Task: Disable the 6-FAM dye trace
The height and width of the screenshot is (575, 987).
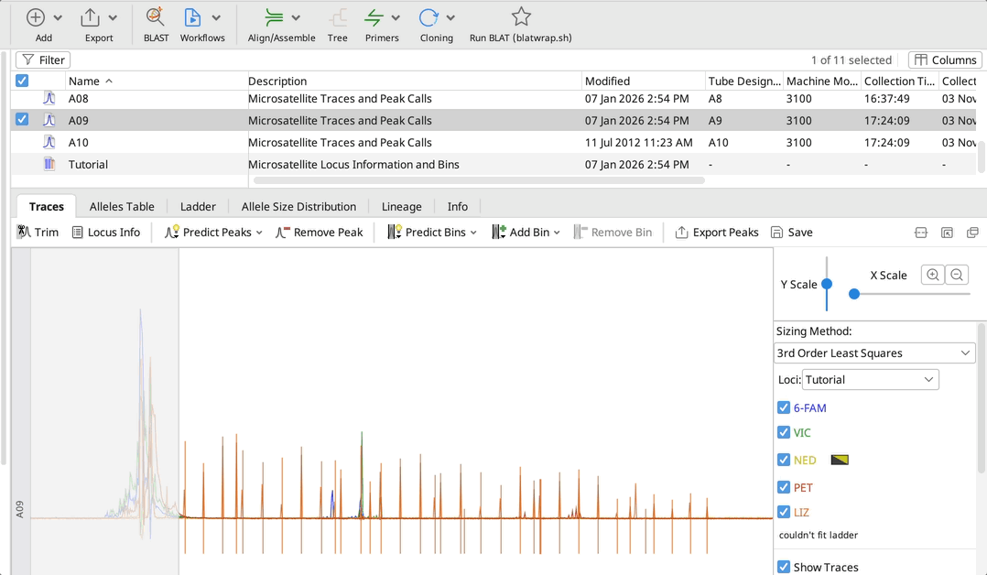Action: coord(784,408)
